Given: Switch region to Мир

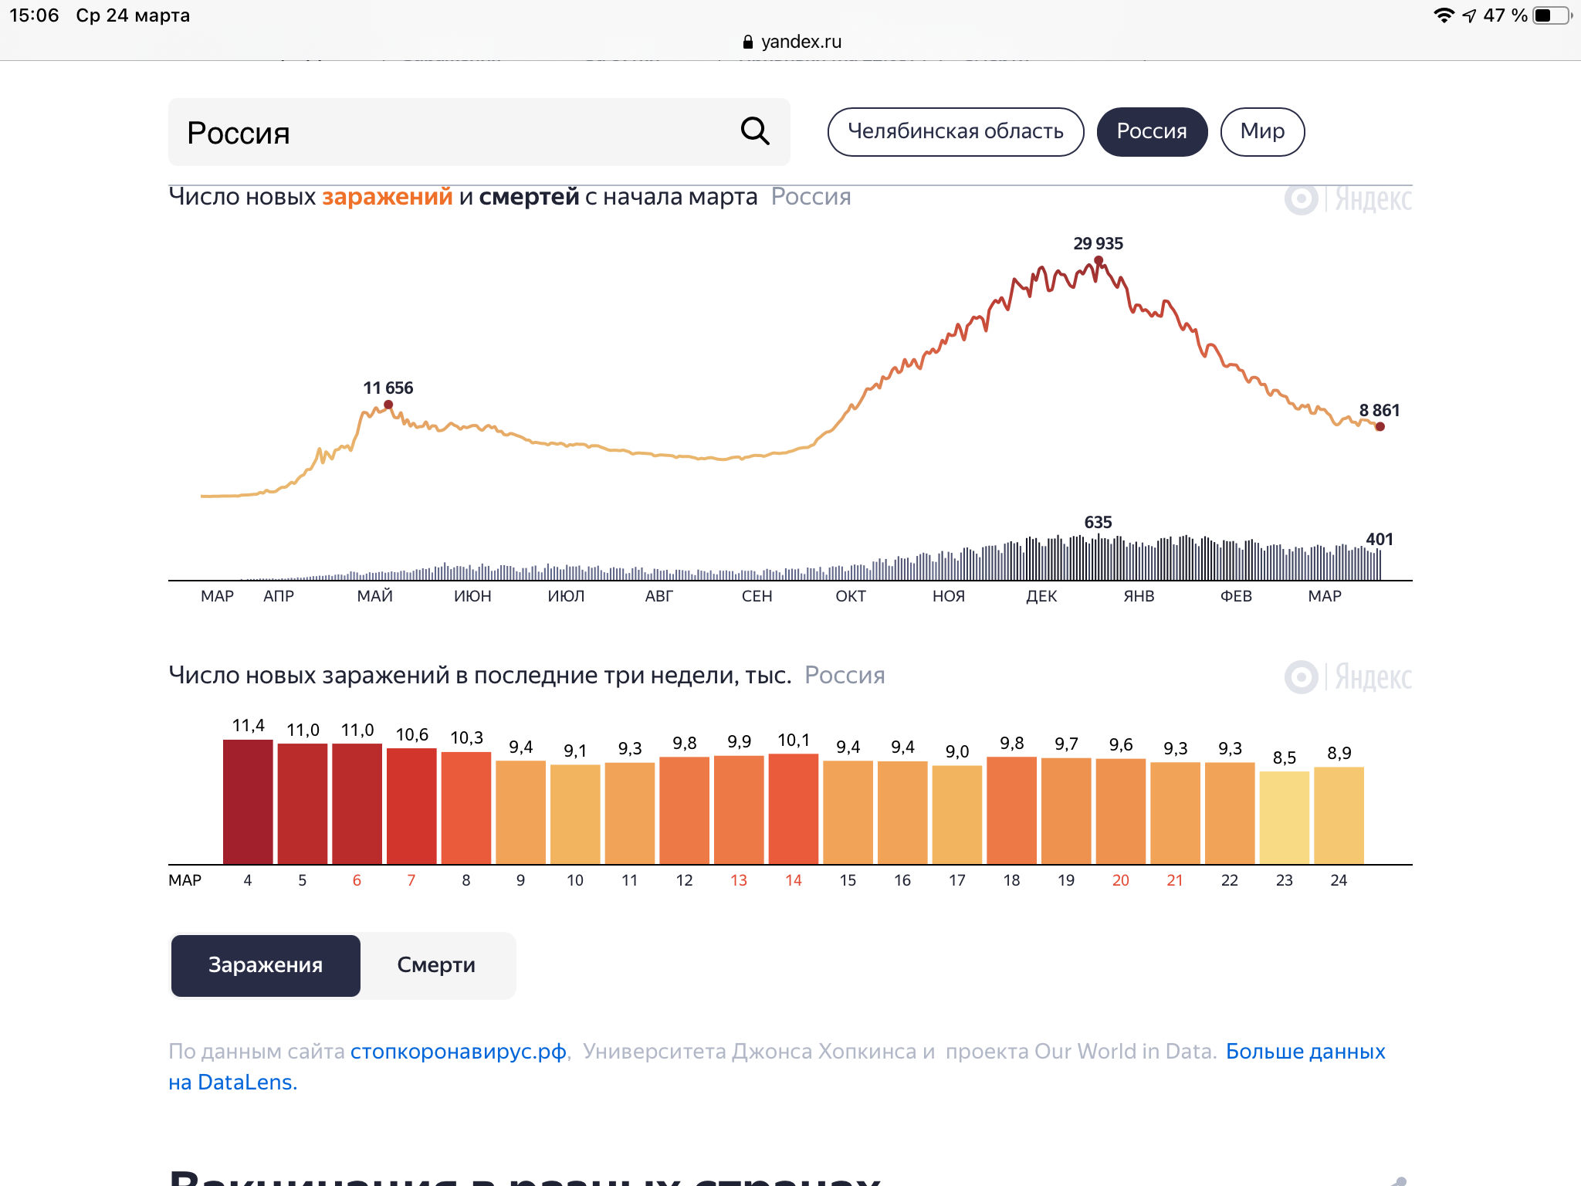Looking at the screenshot, I should (x=1262, y=132).
